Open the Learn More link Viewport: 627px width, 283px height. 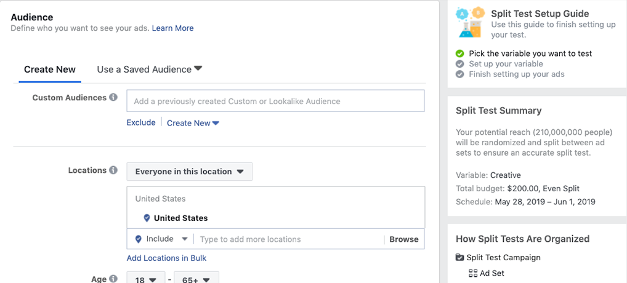click(x=172, y=28)
